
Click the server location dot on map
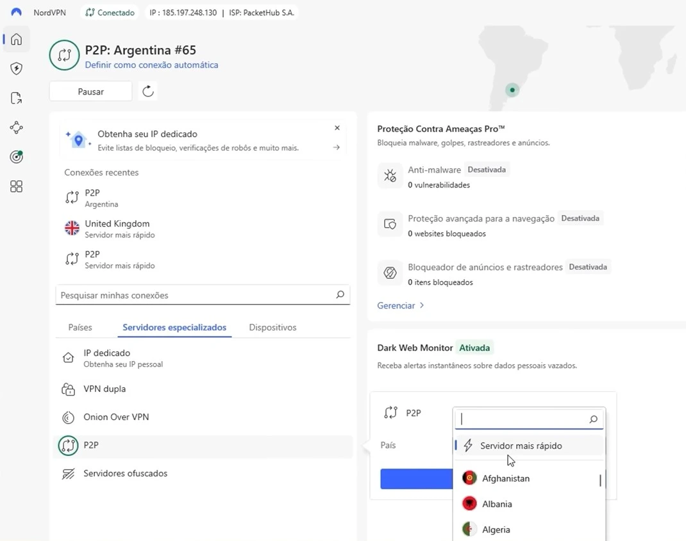click(x=512, y=90)
